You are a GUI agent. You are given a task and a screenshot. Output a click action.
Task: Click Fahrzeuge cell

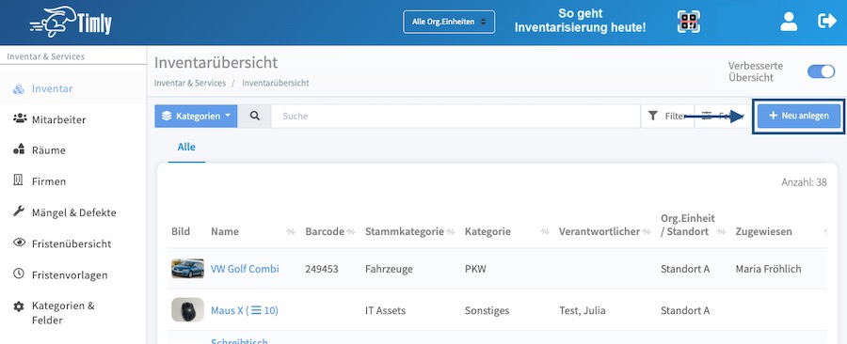(389, 269)
